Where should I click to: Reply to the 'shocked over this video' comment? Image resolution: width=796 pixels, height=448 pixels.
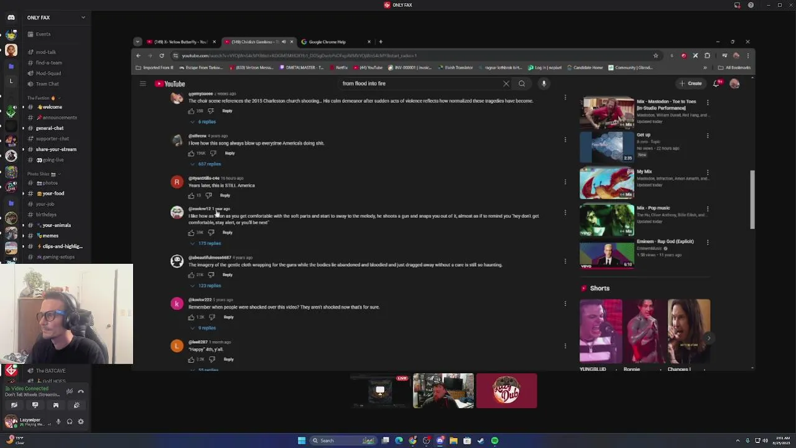point(228,317)
